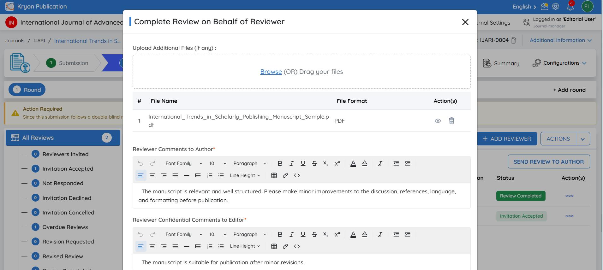Viewport: 603px width, 270px height.
Task: Open Font Family dropdown in Comments to Author
Action: click(184, 163)
